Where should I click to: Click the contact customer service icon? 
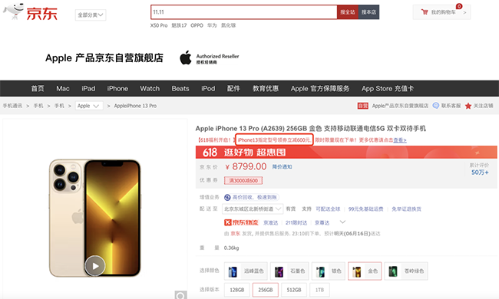point(436,106)
